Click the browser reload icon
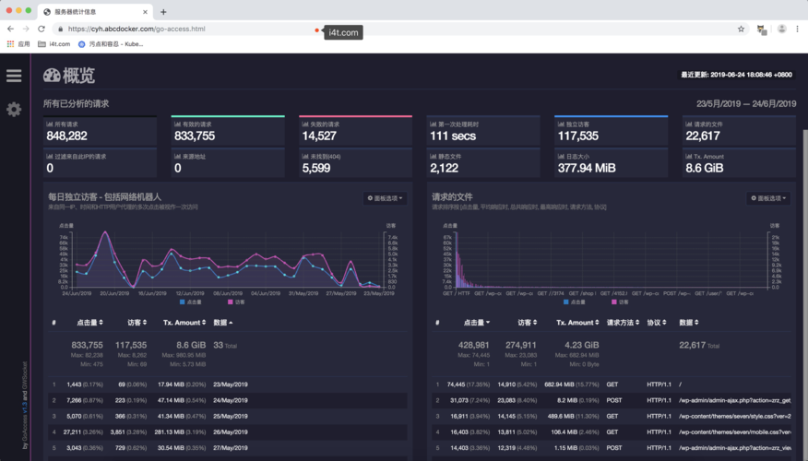The width and height of the screenshot is (808, 461). (42, 29)
